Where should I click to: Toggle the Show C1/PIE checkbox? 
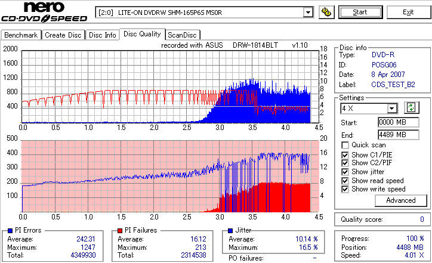[345, 155]
